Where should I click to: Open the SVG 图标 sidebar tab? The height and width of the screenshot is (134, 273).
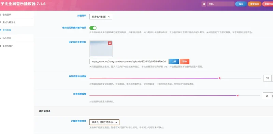pyautogui.click(x=17, y=38)
